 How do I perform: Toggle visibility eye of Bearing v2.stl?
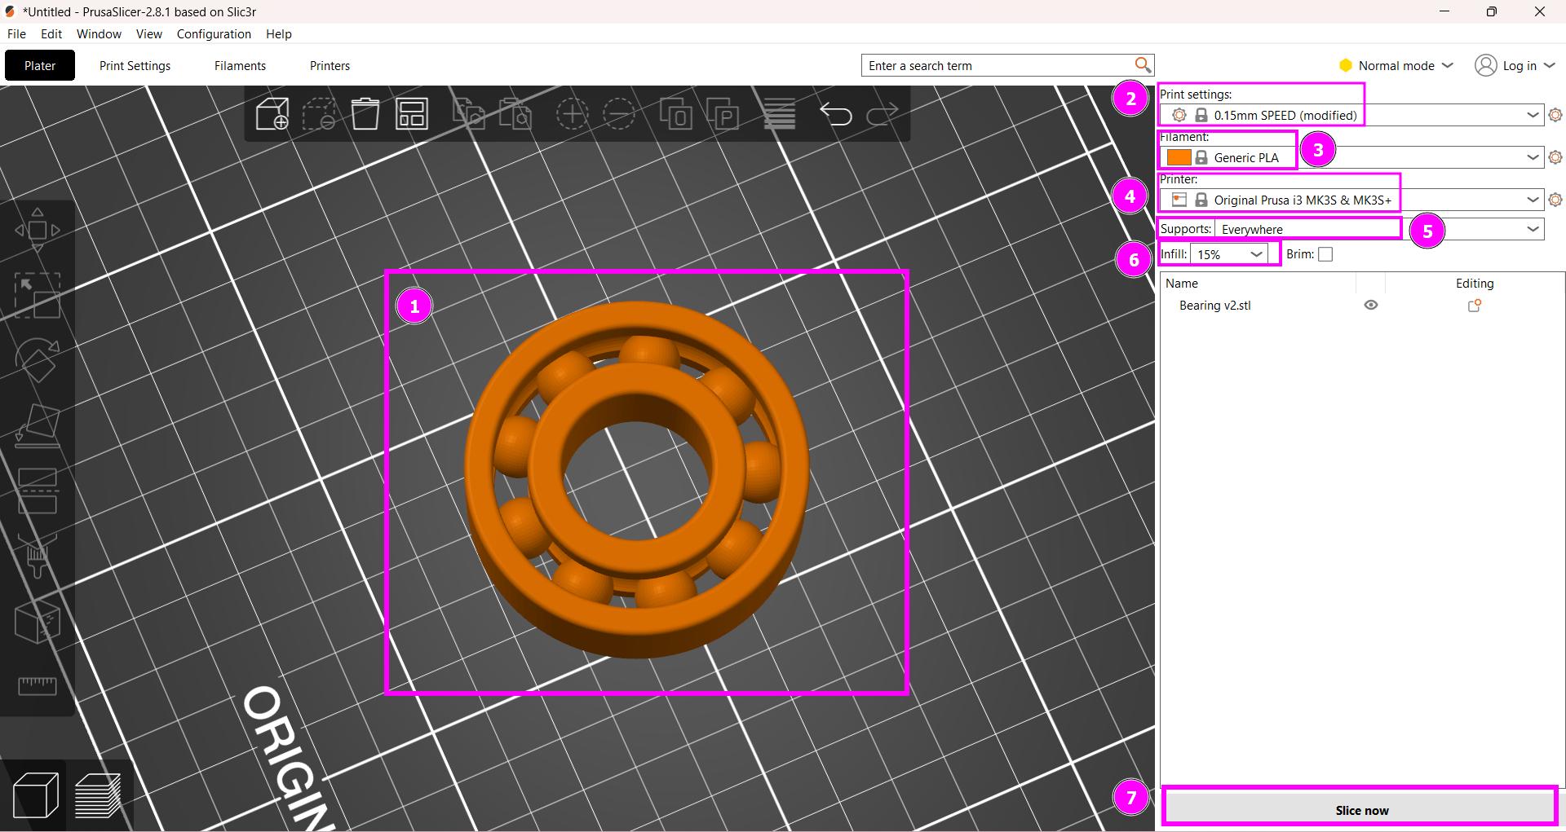(x=1371, y=305)
